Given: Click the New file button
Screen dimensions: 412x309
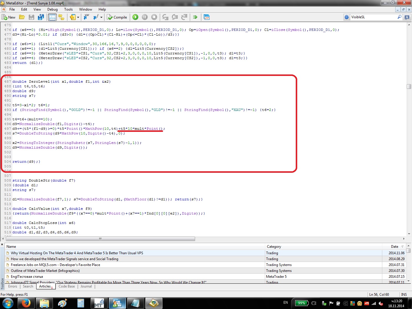Looking at the screenshot, I should (x=9, y=17).
